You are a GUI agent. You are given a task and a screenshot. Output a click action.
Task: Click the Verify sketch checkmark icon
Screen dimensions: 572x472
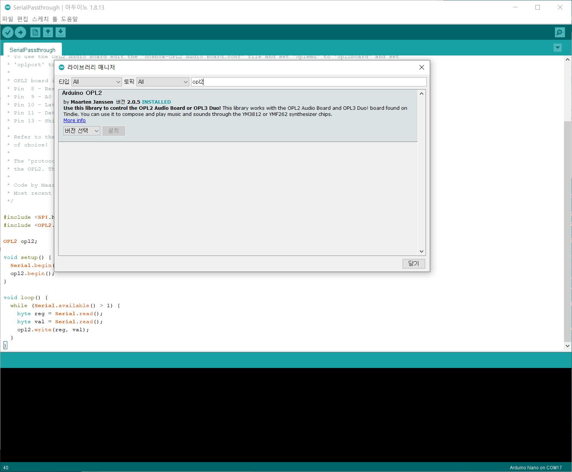point(8,33)
